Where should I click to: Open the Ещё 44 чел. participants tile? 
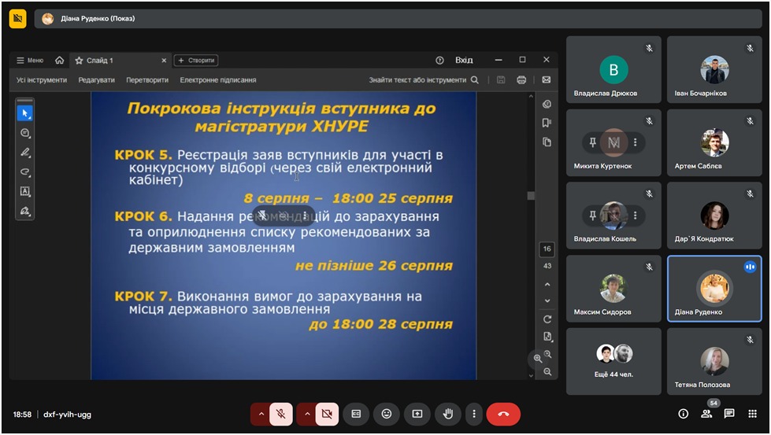pyautogui.click(x=613, y=361)
